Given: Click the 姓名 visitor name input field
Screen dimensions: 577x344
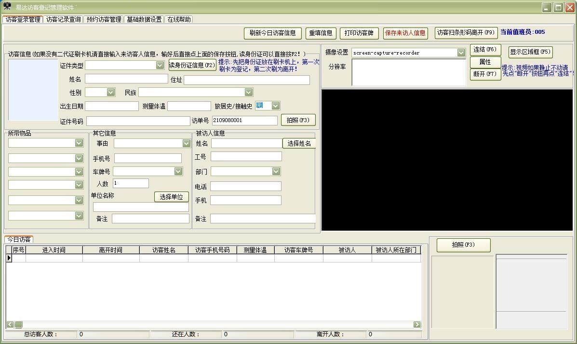Looking at the screenshot, I should 126,79.
